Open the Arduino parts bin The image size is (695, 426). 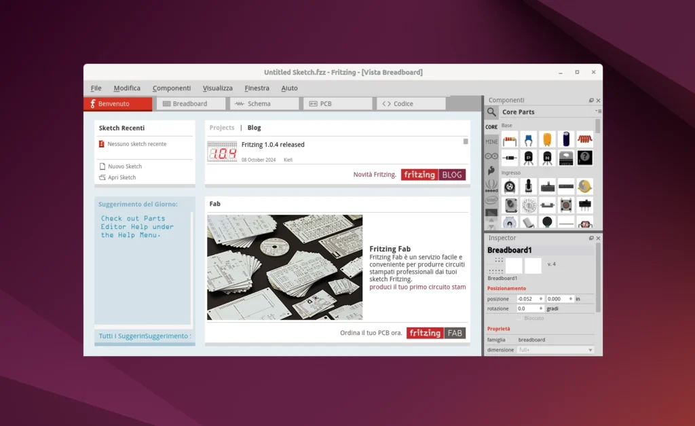[x=491, y=156]
